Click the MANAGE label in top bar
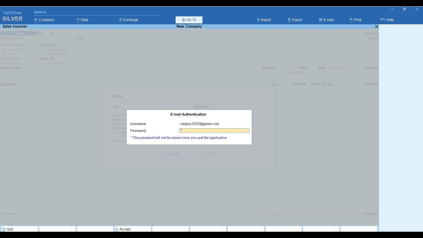This screenshot has height=238, width=423. tap(40, 12)
